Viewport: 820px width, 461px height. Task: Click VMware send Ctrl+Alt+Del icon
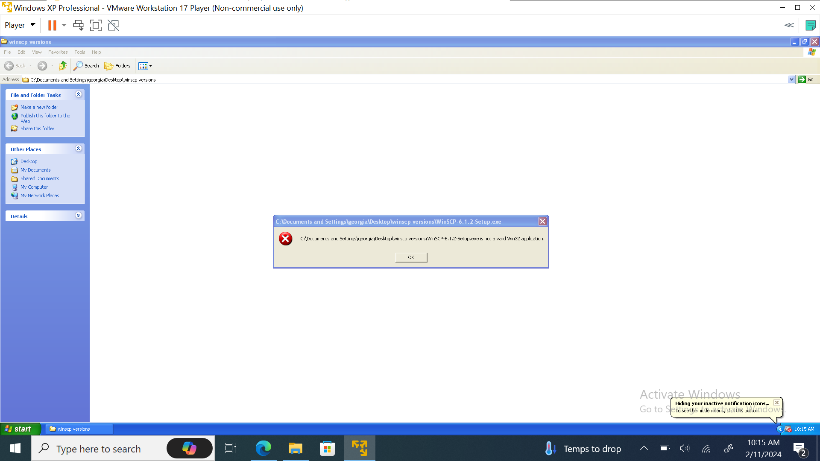[x=78, y=26]
